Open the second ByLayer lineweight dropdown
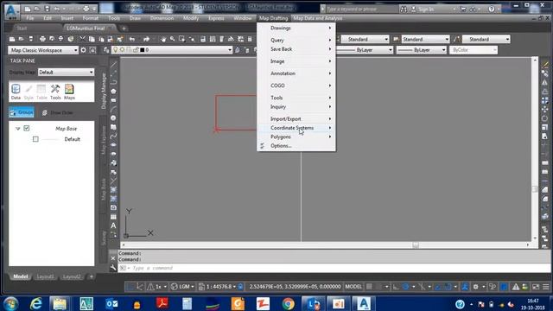This screenshot has width=553, height=311. point(422,50)
